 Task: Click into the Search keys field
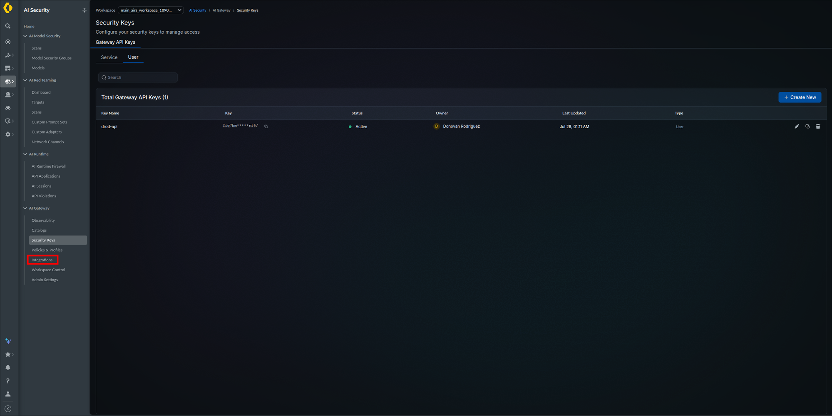coord(138,77)
